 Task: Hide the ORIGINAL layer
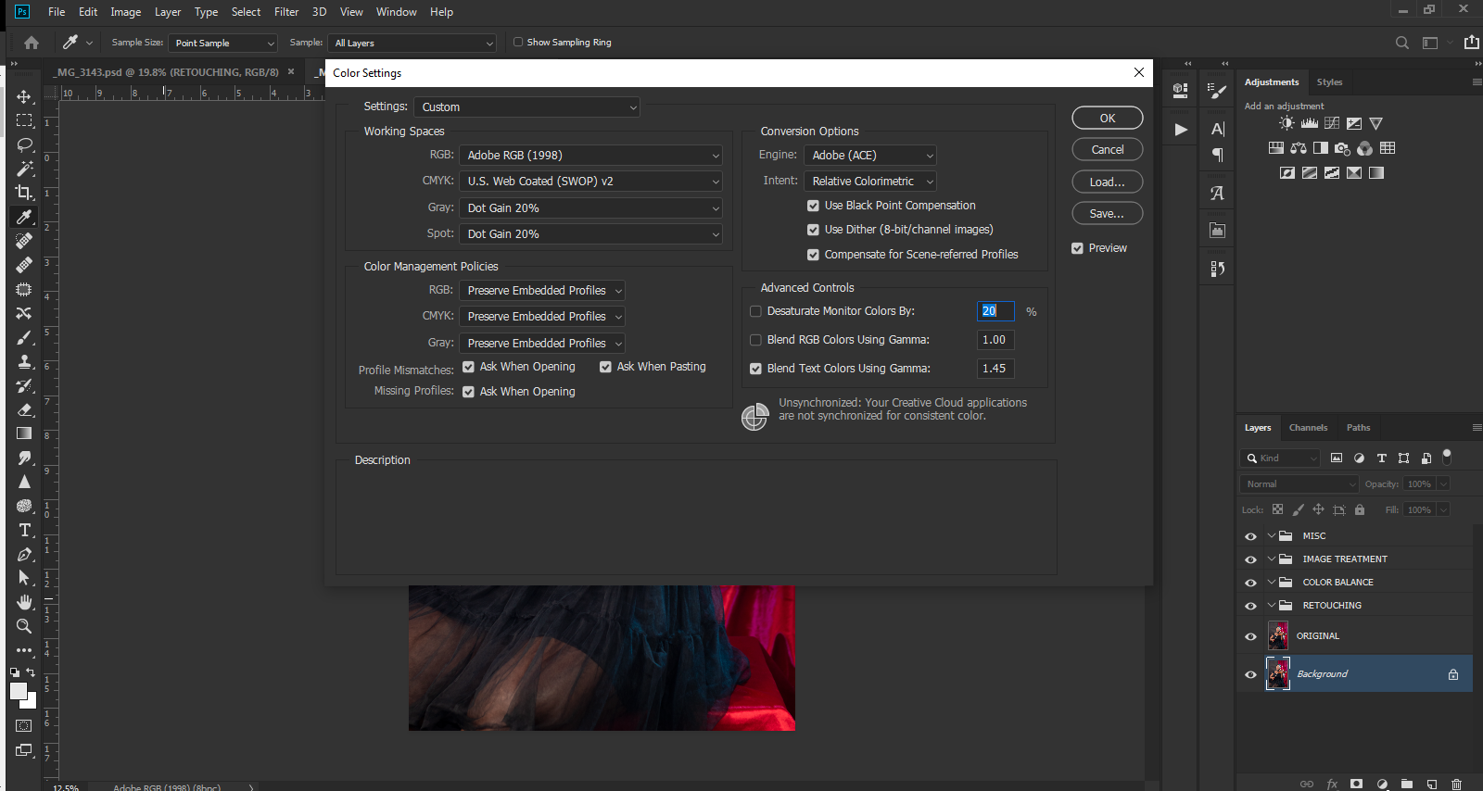1250,636
